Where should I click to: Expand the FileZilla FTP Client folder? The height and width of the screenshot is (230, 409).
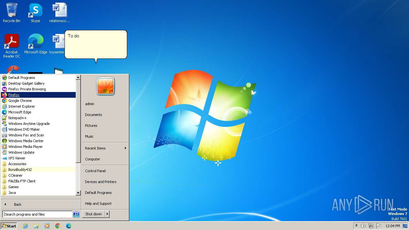[38, 181]
